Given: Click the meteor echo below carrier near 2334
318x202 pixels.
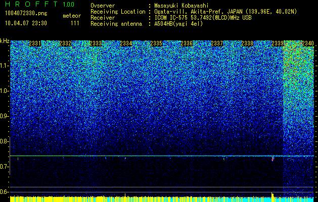Looking at the screenshot, I should click(125, 159).
